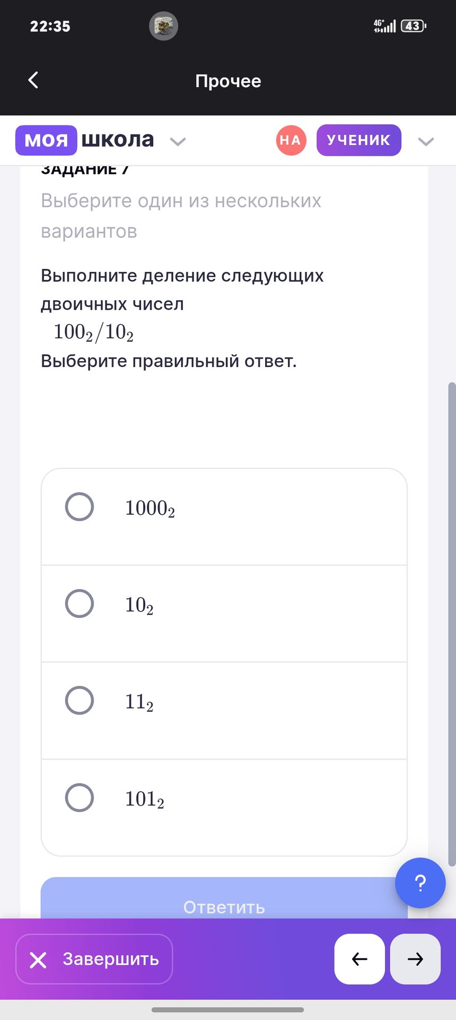This screenshot has height=1020, width=456.
Task: Tap the battery indicator in status bar
Action: tap(414, 26)
